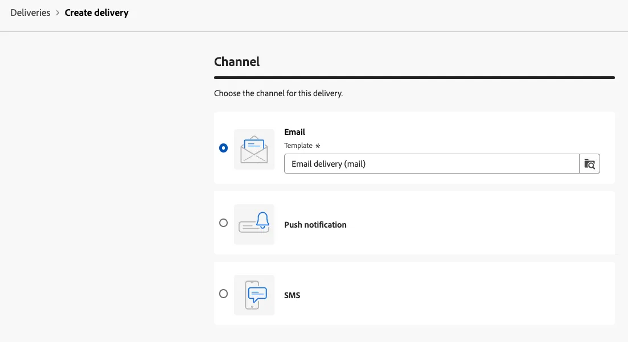Click the Create delivery breadcrumb title
The width and height of the screenshot is (628, 342).
click(97, 13)
